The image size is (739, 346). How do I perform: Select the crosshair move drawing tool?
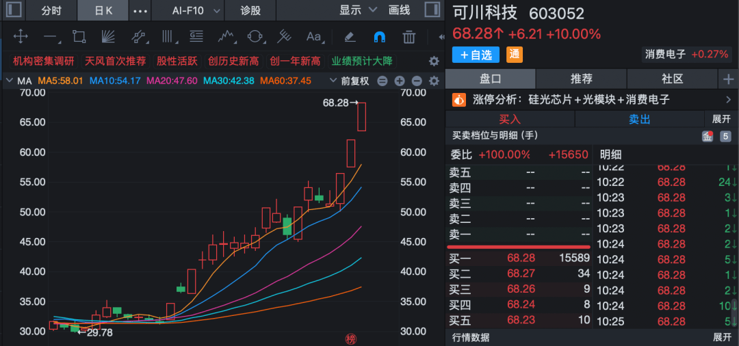coord(21,36)
